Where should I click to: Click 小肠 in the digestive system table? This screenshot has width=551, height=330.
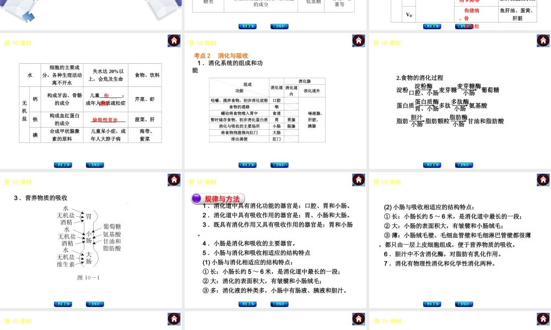[277, 126]
